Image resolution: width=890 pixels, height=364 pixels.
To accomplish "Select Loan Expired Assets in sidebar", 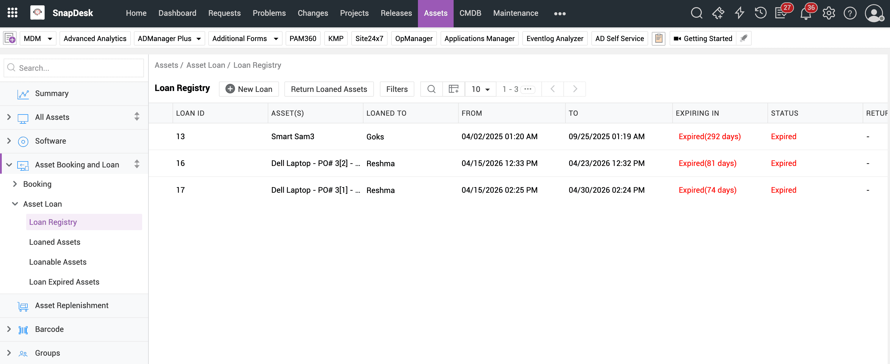I will tap(64, 282).
